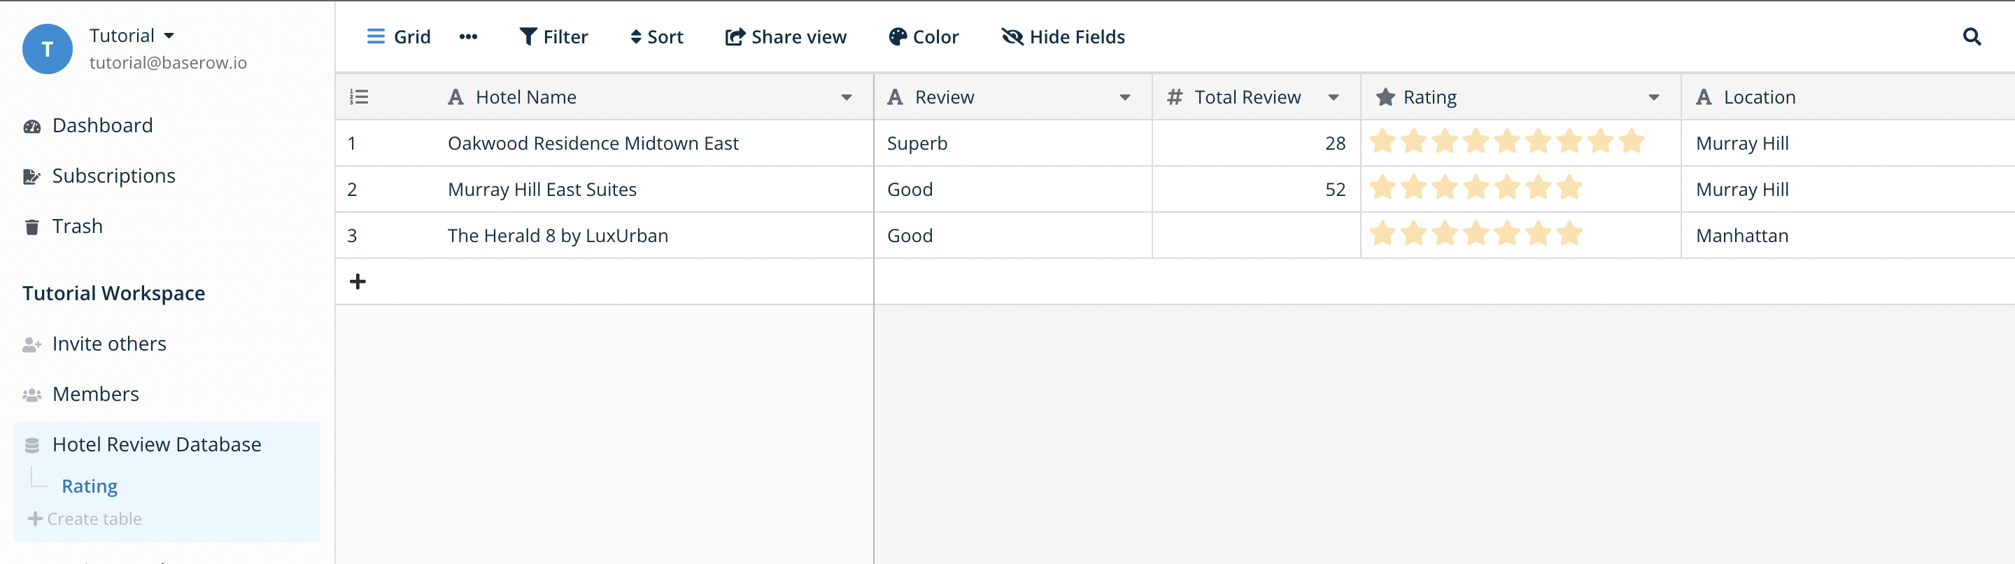Open the Dashboard page

pyautogui.click(x=101, y=125)
